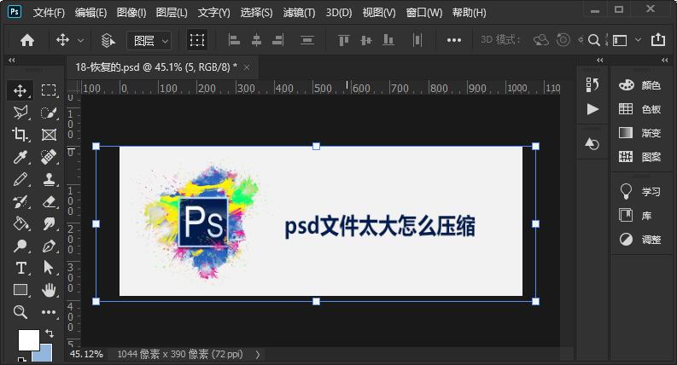The image size is (677, 365).
Task: Select the Healing Brush bandage tool
Action: tap(49, 157)
